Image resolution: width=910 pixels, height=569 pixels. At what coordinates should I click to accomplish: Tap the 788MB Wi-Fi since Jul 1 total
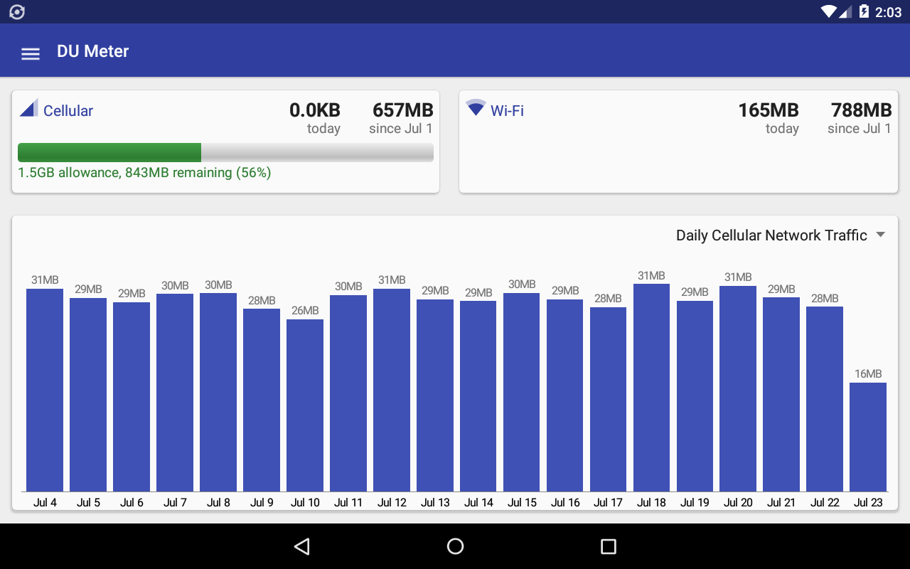[x=861, y=111]
